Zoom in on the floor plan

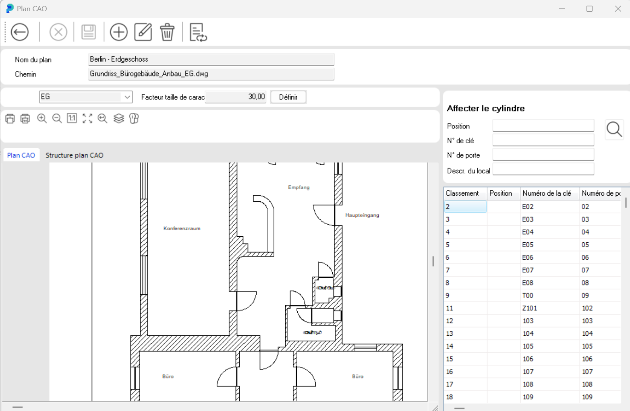[42, 118]
